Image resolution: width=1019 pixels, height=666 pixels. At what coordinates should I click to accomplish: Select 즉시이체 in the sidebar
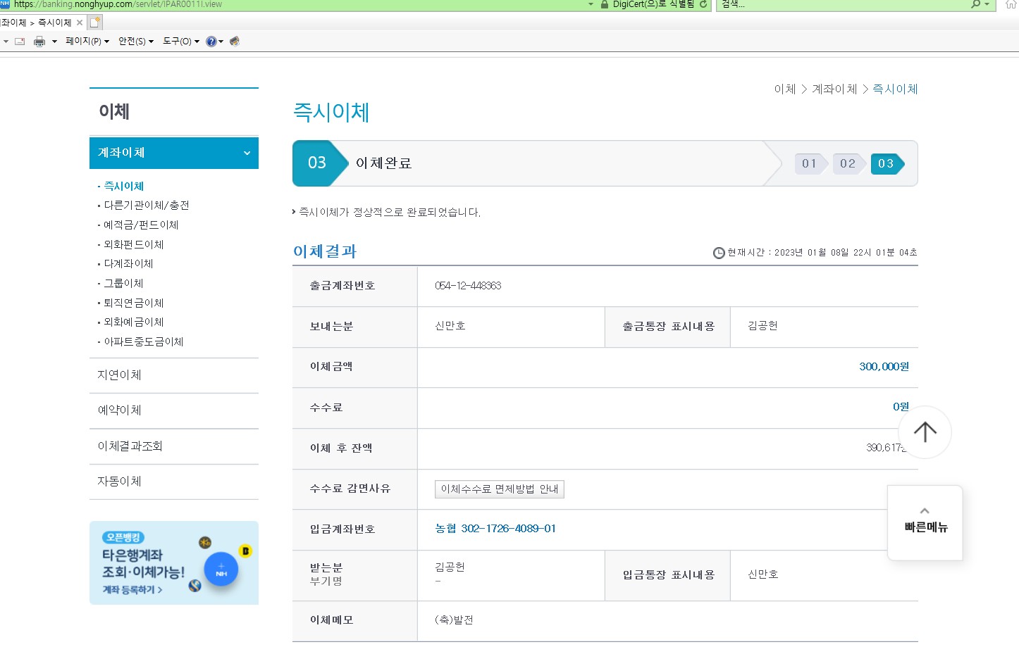[x=124, y=186]
